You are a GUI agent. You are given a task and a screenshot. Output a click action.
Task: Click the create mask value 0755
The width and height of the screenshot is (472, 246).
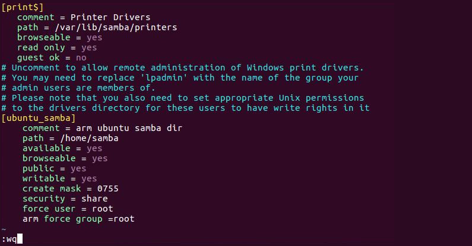(x=108, y=189)
